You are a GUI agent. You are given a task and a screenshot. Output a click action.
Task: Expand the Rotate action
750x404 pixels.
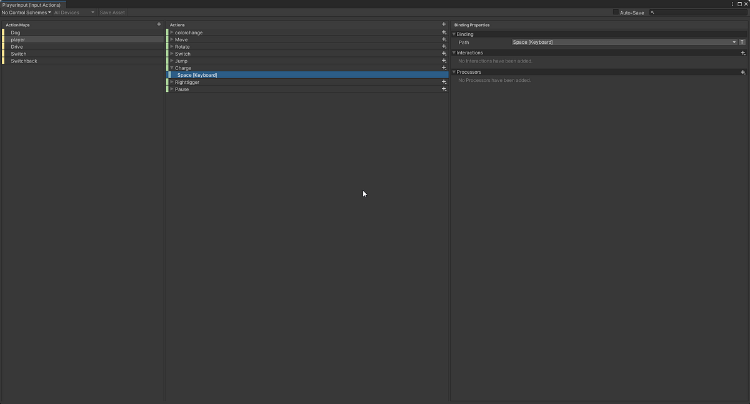pyautogui.click(x=172, y=46)
